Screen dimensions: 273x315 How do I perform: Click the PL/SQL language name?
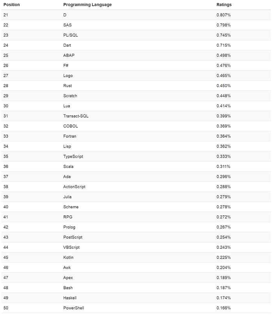(x=70, y=35)
